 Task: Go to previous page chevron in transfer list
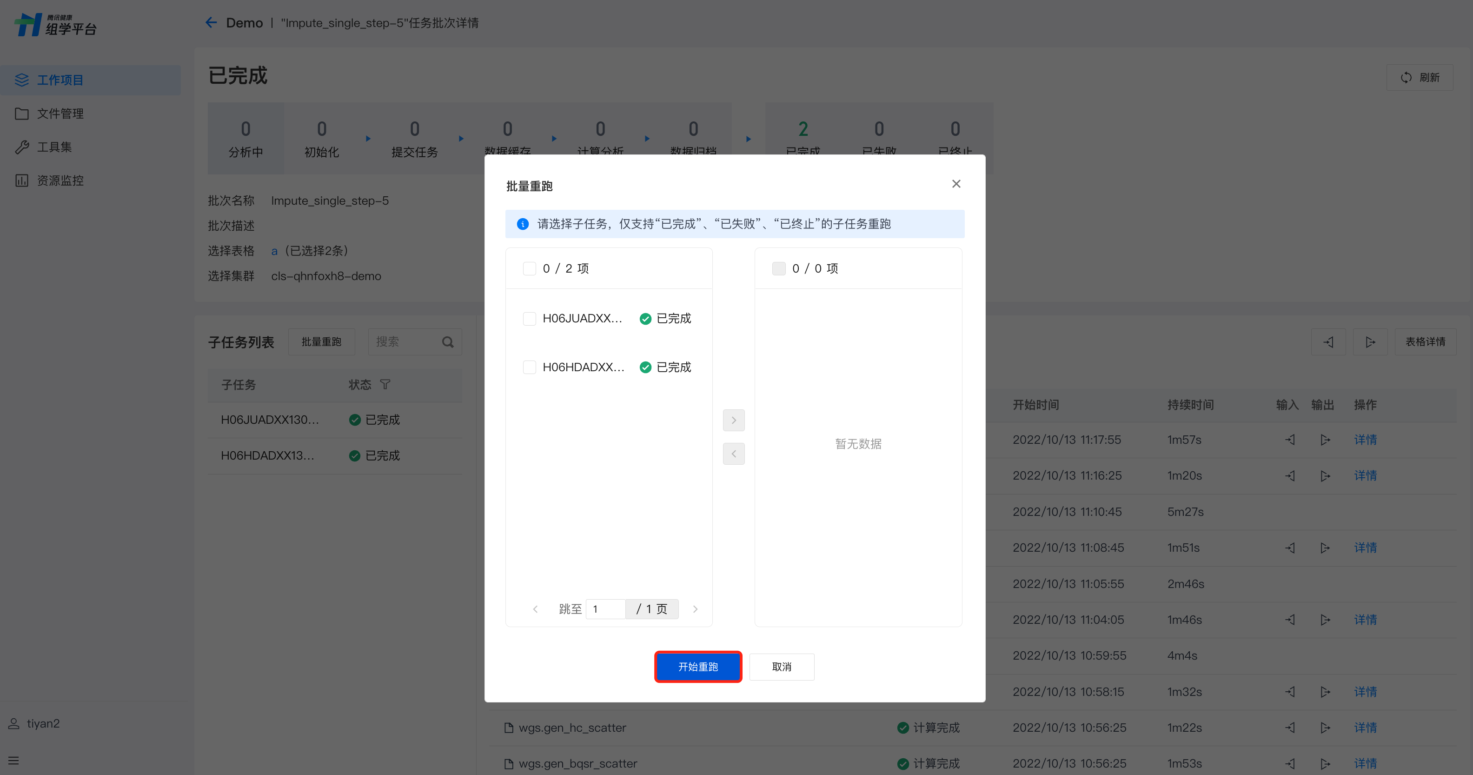535,609
